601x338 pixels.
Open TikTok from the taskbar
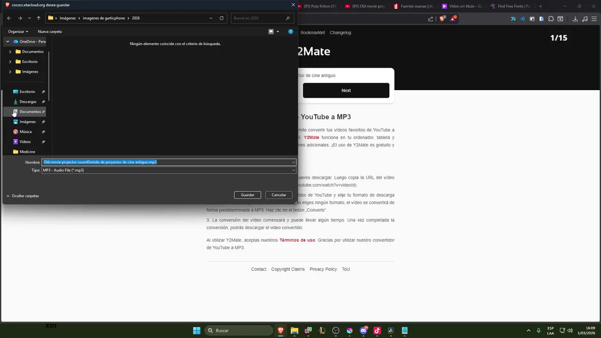pyautogui.click(x=377, y=330)
